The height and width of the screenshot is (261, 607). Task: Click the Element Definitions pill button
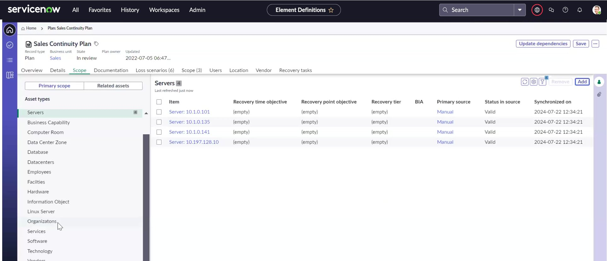tap(303, 10)
